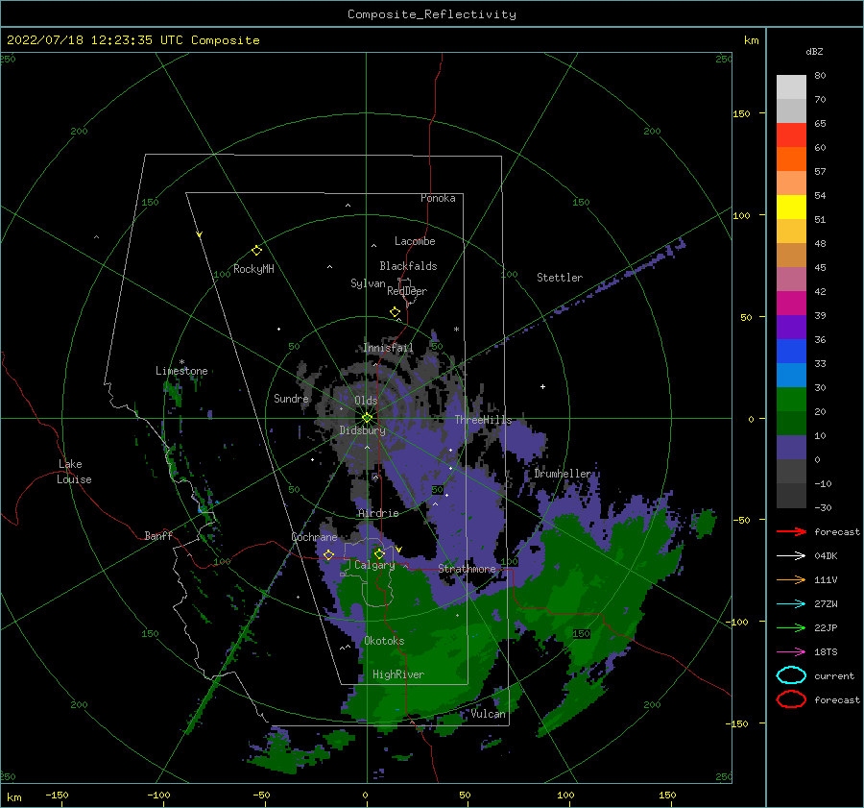Click the Stettler city label
864x808 pixels.
[x=560, y=278]
